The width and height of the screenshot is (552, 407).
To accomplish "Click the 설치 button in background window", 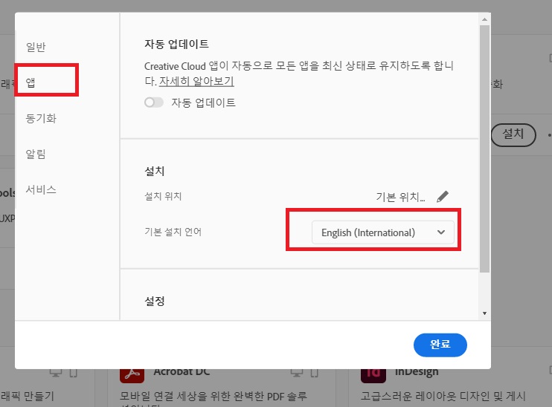I will (x=513, y=134).
